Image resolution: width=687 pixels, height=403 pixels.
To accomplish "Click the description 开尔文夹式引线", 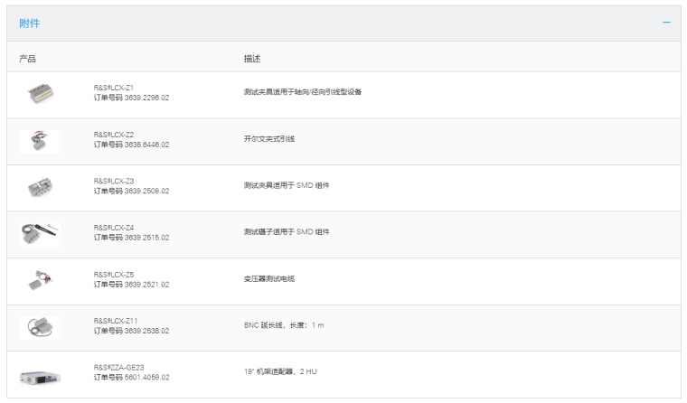I will pyautogui.click(x=269, y=139).
